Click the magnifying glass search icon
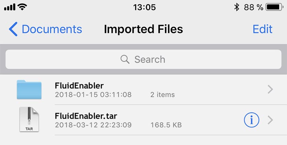 [x=125, y=60]
